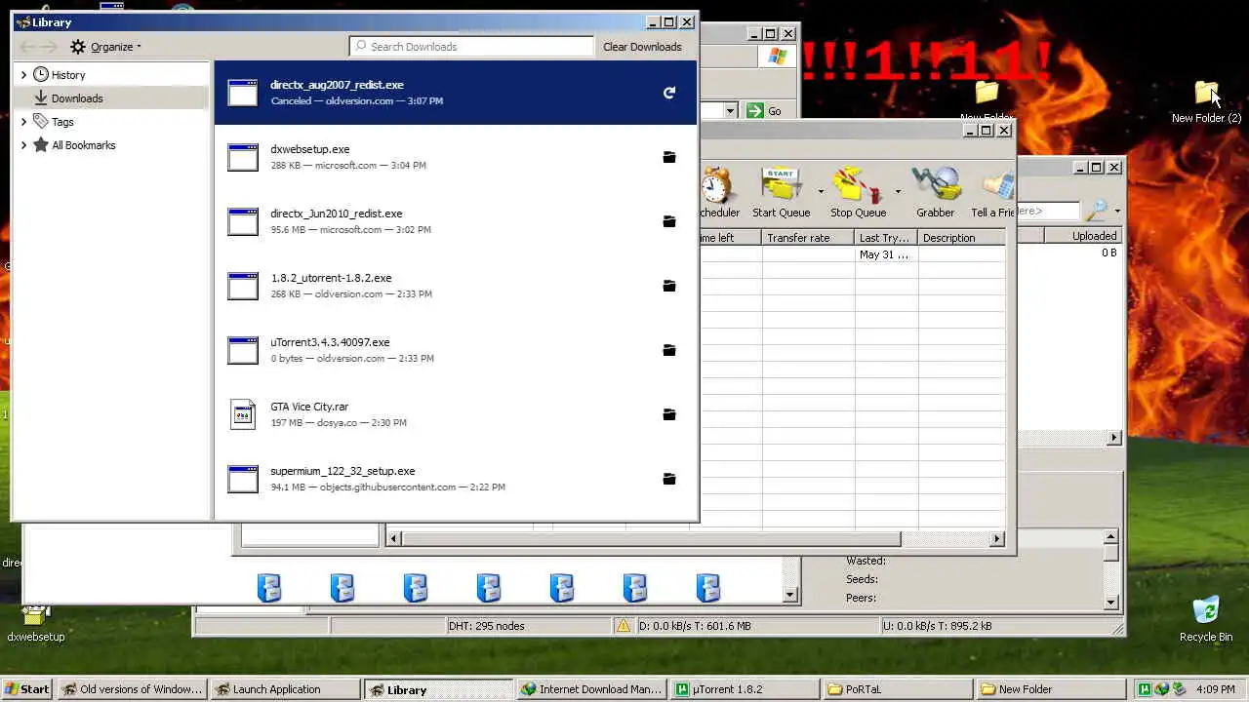Select the supermium_122_32_setup.exe download entry
Viewport: 1249px width, 702px height.
456,479
